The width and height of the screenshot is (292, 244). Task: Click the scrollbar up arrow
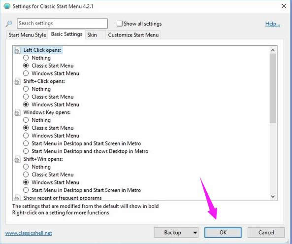point(273,50)
